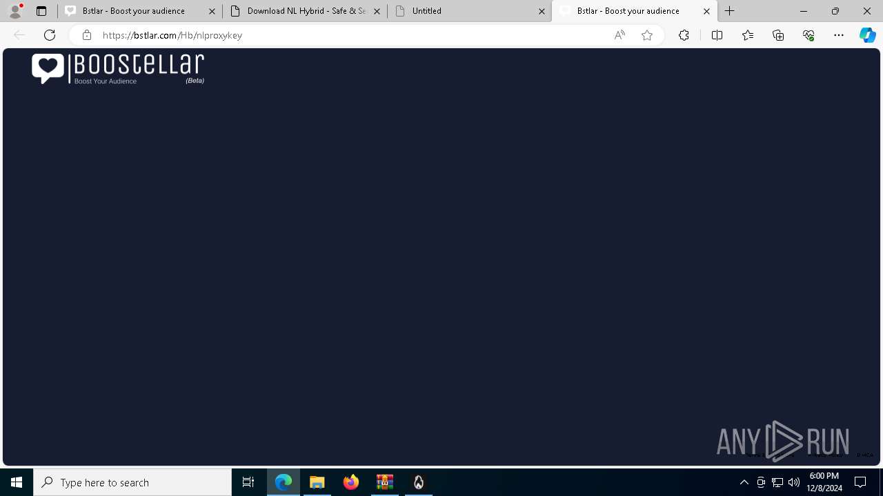Image resolution: width=883 pixels, height=496 pixels.
Task: Open Browser essentials
Action: (808, 35)
